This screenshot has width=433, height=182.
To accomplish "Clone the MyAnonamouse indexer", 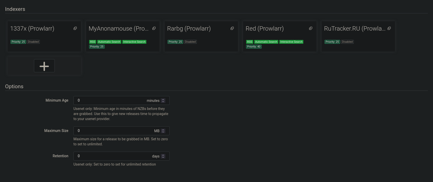I will (154, 28).
